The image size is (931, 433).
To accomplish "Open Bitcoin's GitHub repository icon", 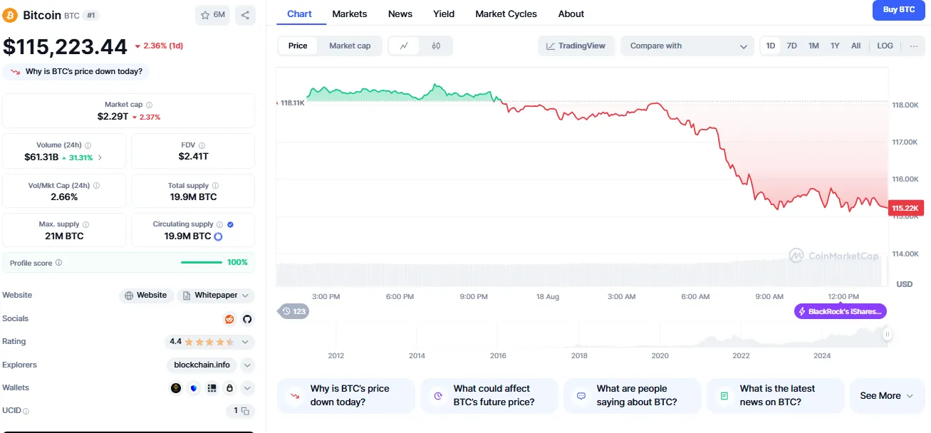I will click(247, 319).
